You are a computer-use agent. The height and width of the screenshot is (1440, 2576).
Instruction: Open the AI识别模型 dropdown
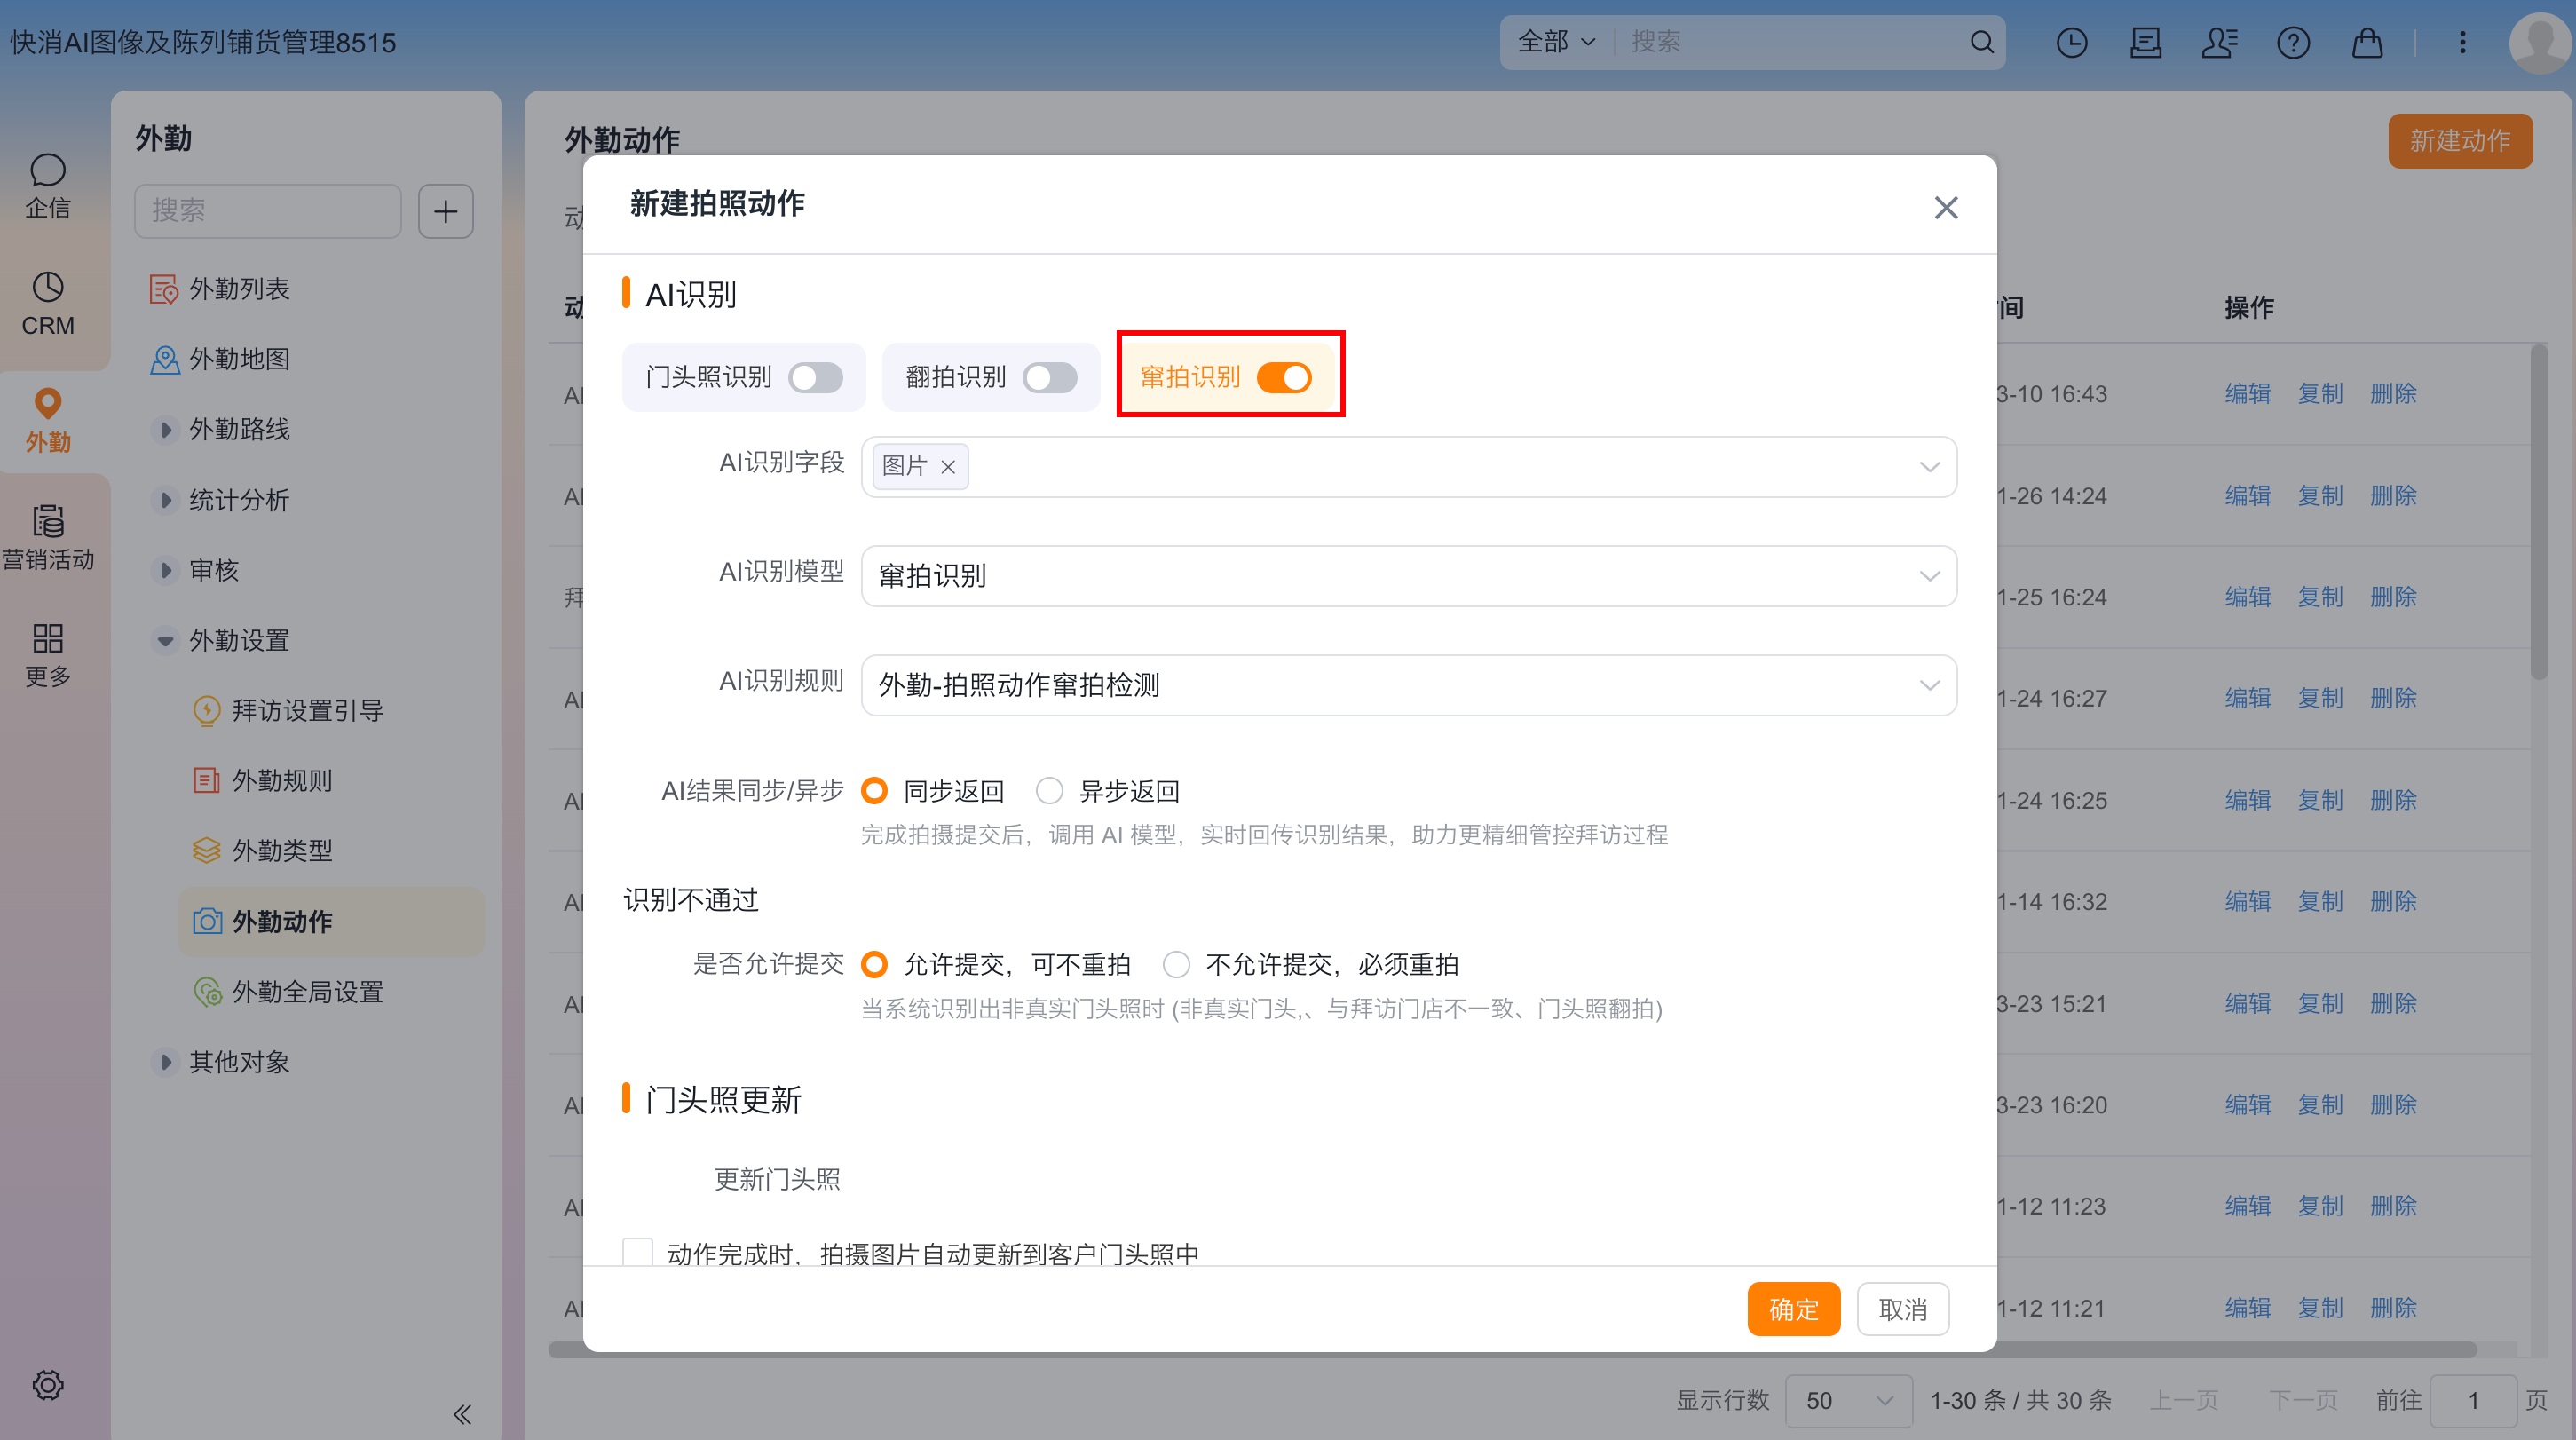1407,576
